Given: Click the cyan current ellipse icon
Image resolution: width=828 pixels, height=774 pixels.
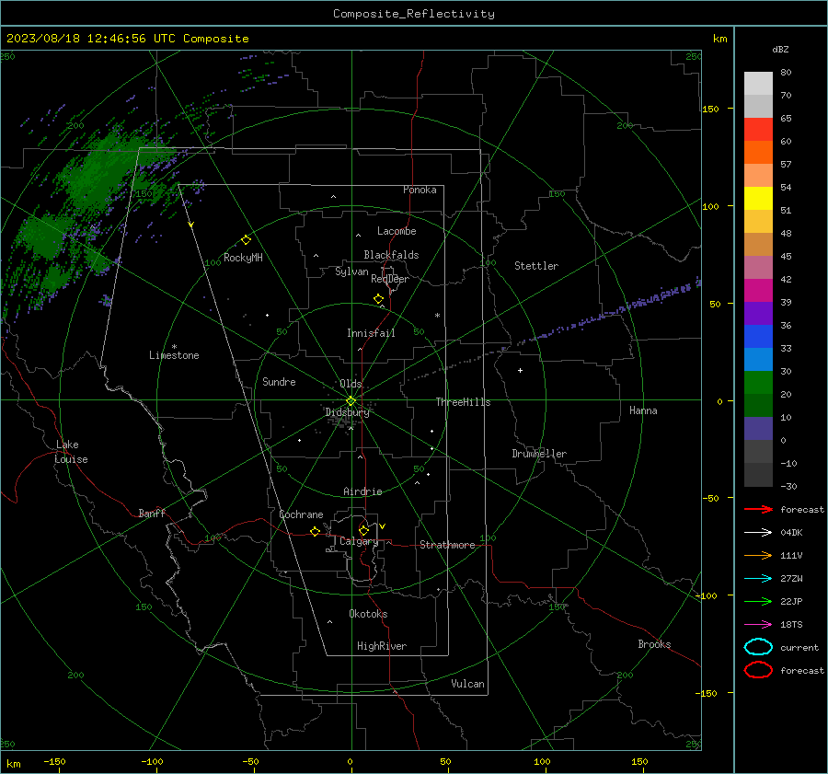Looking at the screenshot, I should pyautogui.click(x=758, y=647).
